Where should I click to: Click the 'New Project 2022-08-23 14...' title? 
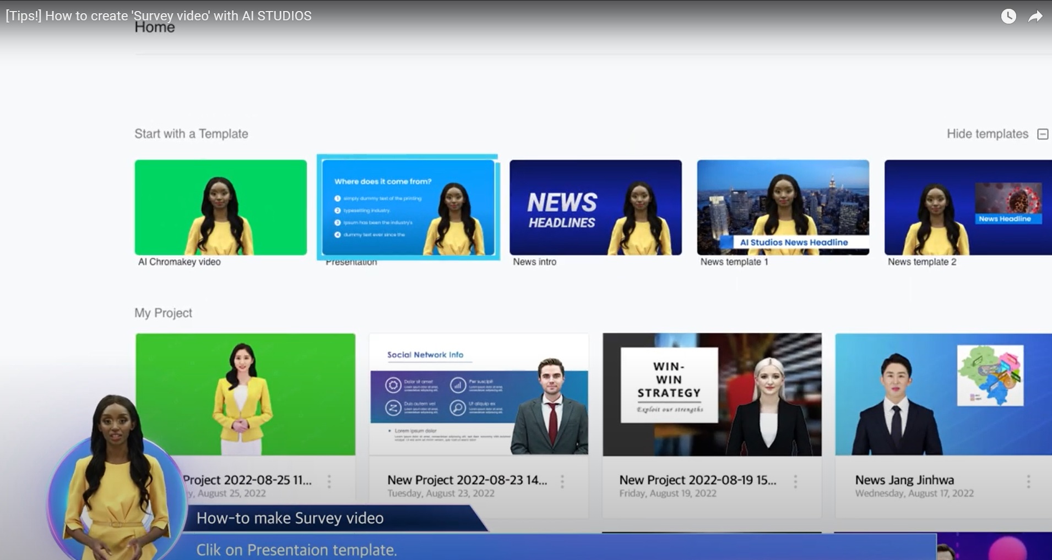click(x=467, y=480)
